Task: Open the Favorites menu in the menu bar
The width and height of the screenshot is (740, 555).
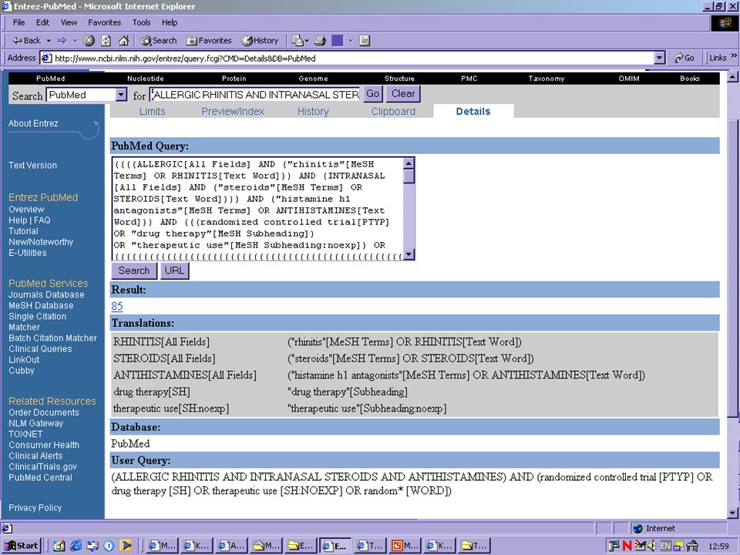Action: pyautogui.click(x=104, y=22)
